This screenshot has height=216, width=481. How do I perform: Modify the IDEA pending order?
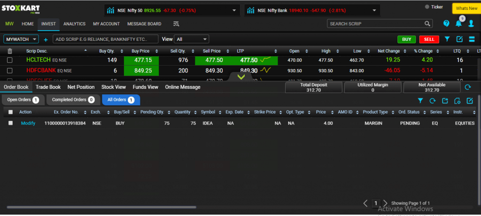pyautogui.click(x=28, y=123)
